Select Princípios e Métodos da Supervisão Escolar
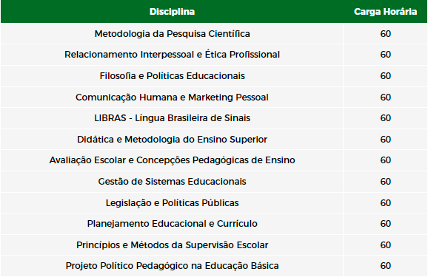Viewport: 428px width, 277px height. [172, 244]
